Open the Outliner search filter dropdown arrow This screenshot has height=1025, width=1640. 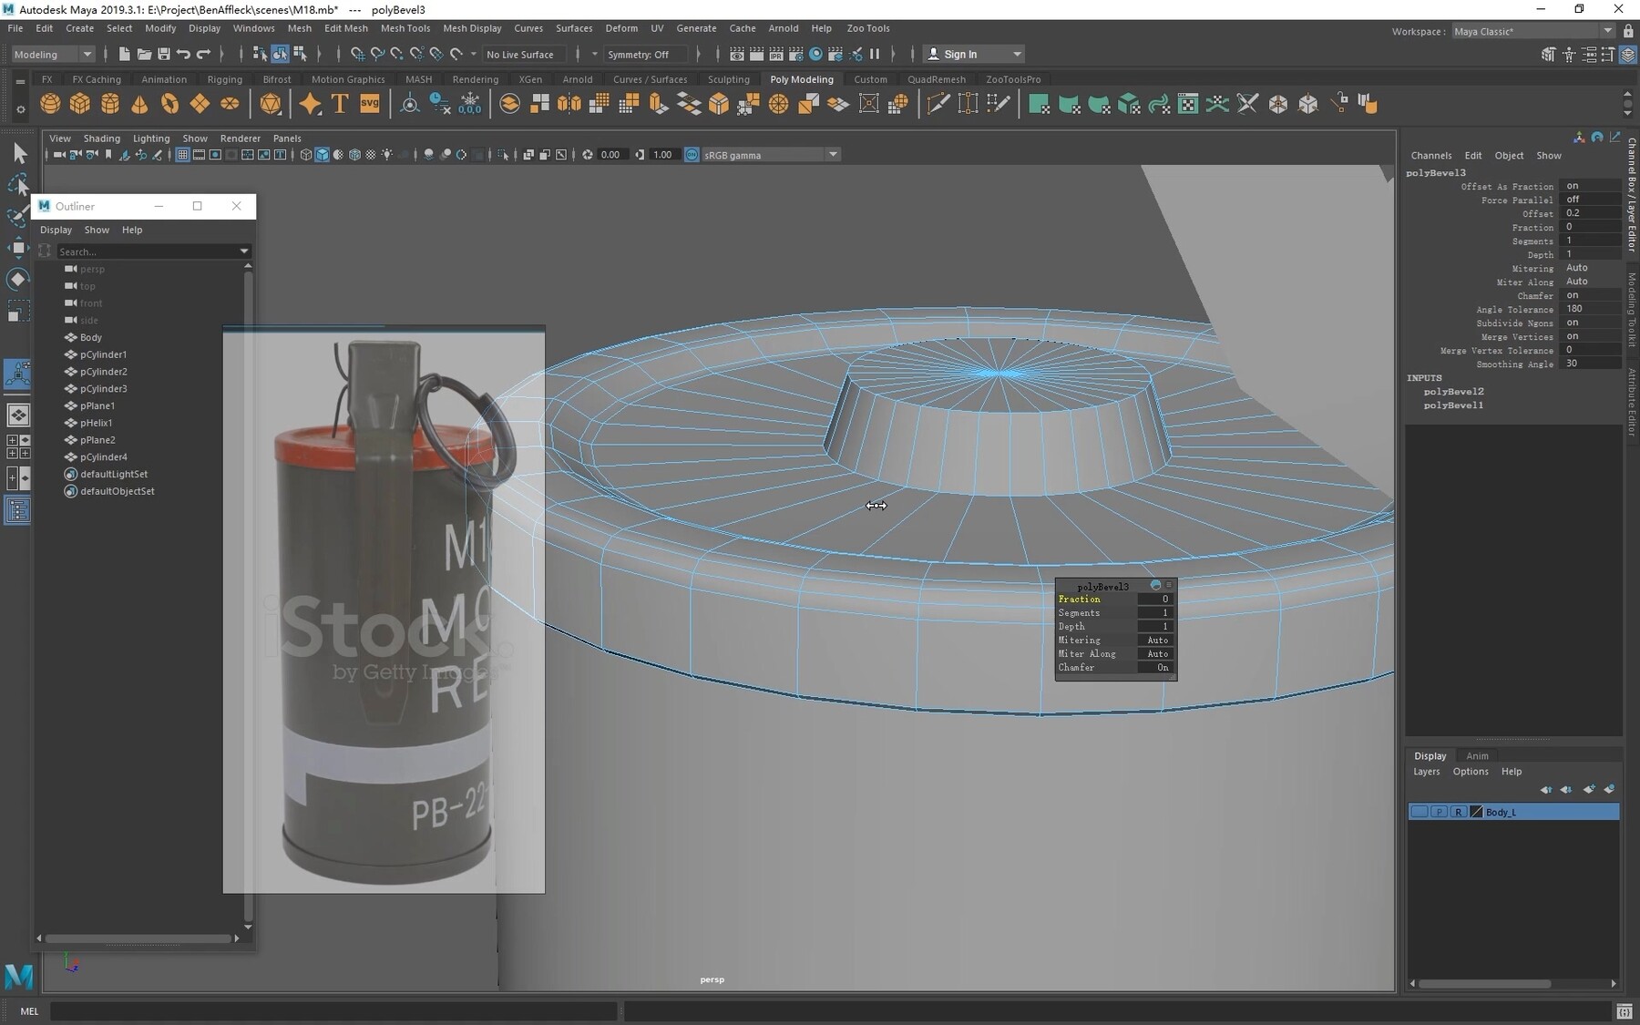tap(244, 251)
